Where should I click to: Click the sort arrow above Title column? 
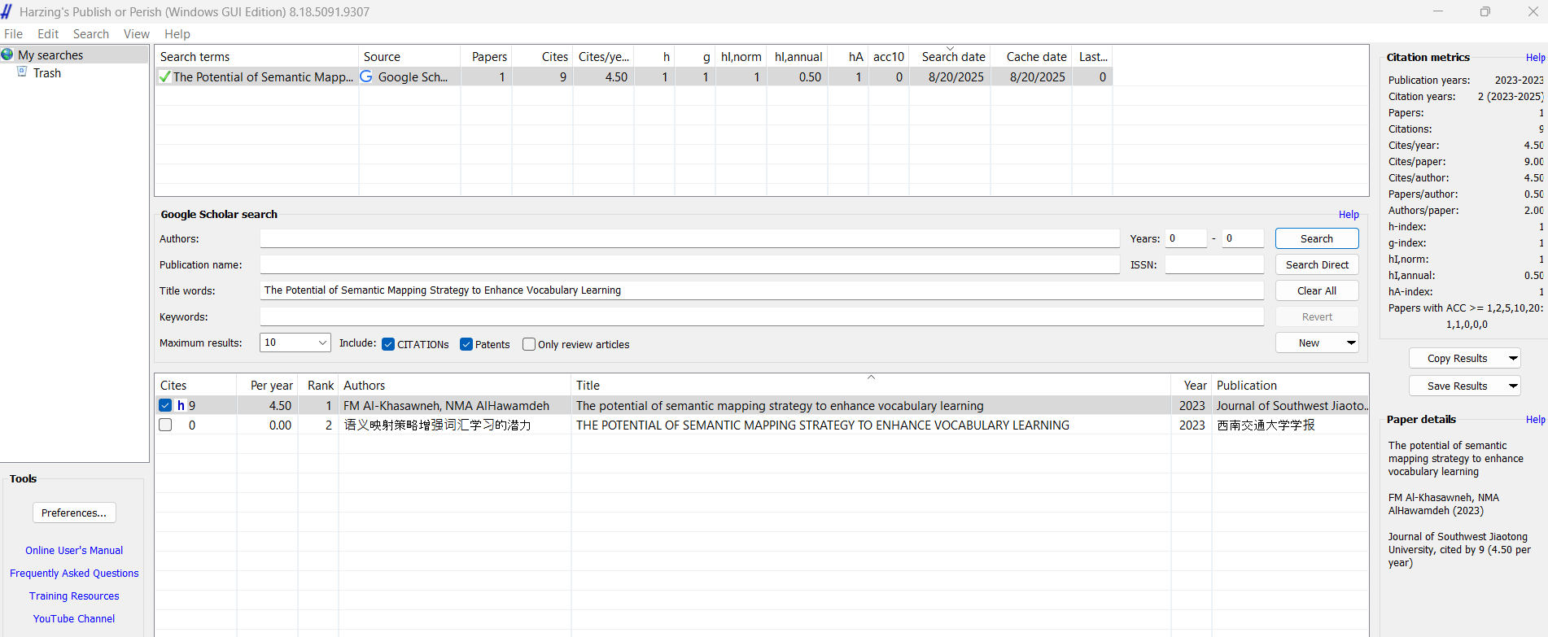871,377
